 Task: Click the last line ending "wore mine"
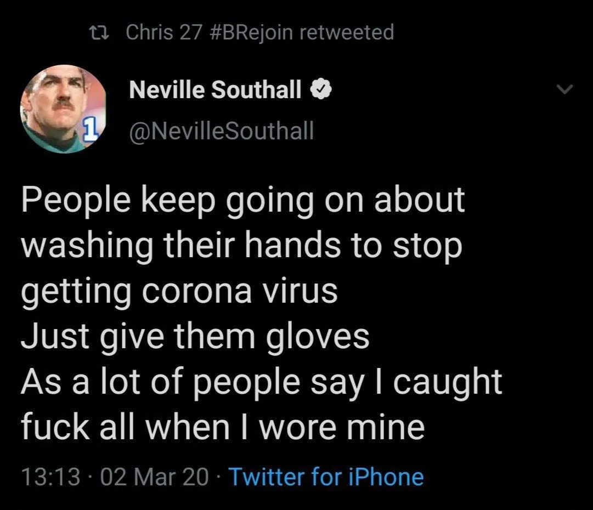coord(223,427)
